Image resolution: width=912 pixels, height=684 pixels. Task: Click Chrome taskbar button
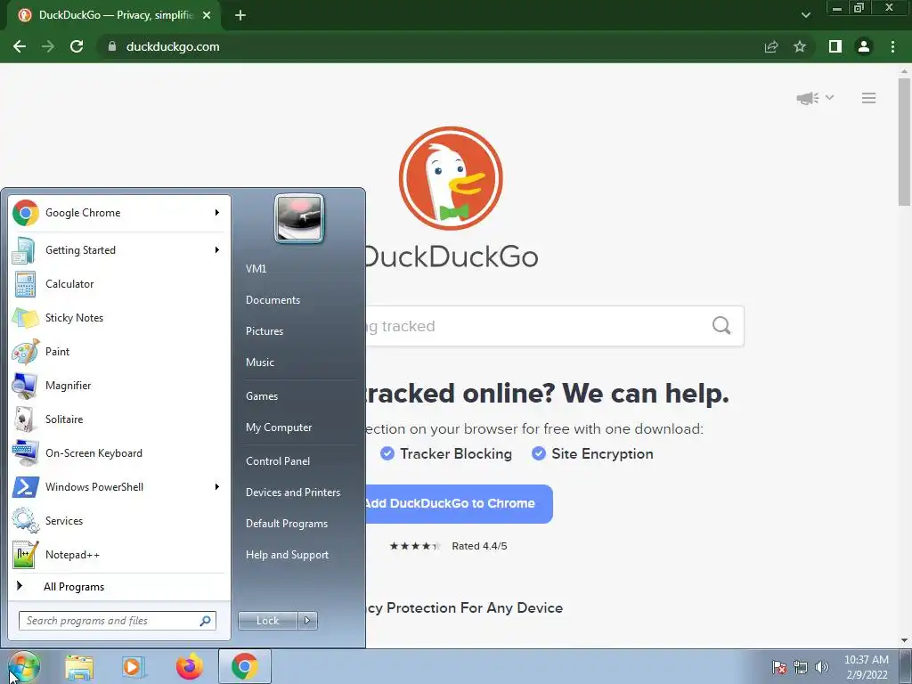[245, 666]
